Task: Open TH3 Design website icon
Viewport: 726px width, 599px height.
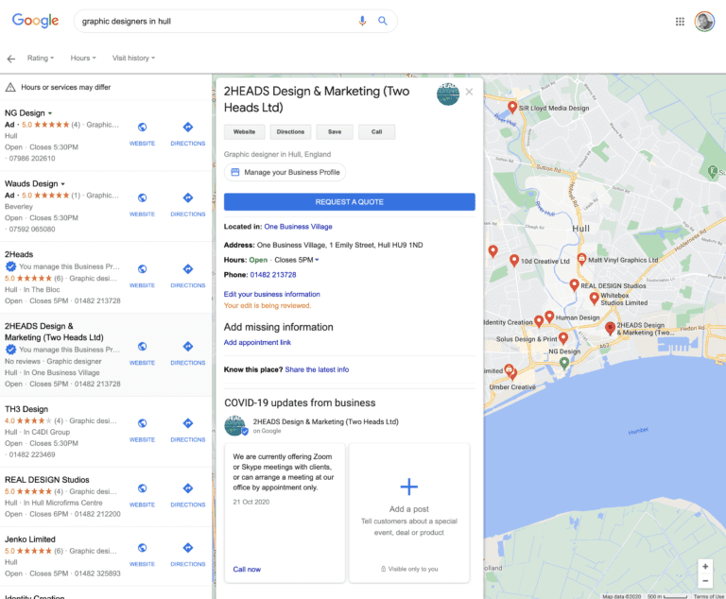Action: pyautogui.click(x=142, y=423)
